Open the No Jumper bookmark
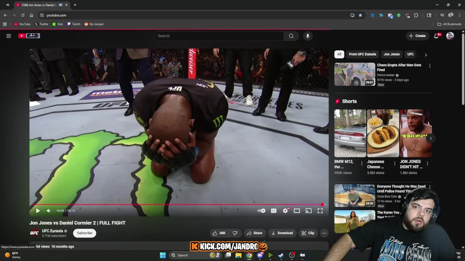The image size is (465, 261). click(94, 24)
